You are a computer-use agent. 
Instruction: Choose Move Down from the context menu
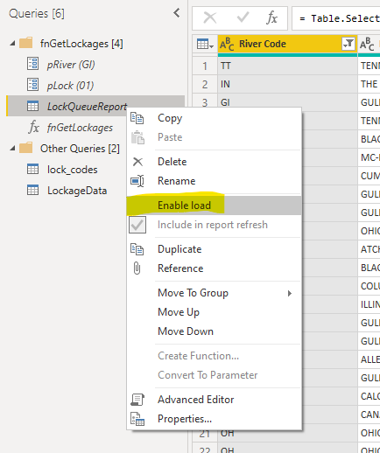214,331
